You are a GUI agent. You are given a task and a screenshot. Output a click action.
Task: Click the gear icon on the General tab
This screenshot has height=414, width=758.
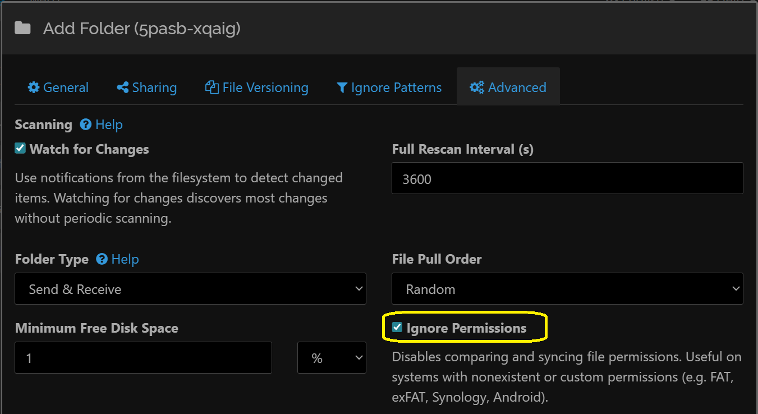(34, 88)
